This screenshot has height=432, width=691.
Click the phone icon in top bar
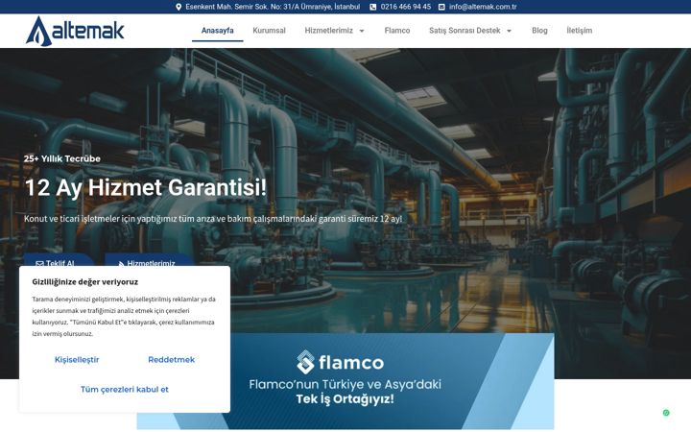click(x=372, y=7)
